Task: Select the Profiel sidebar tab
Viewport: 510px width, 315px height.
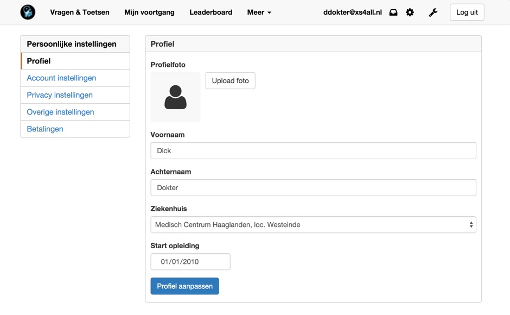Action: tap(75, 61)
